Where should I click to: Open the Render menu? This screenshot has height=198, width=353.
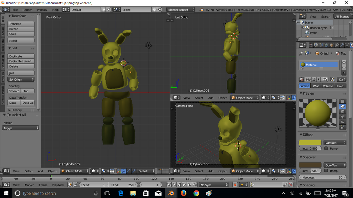click(27, 10)
